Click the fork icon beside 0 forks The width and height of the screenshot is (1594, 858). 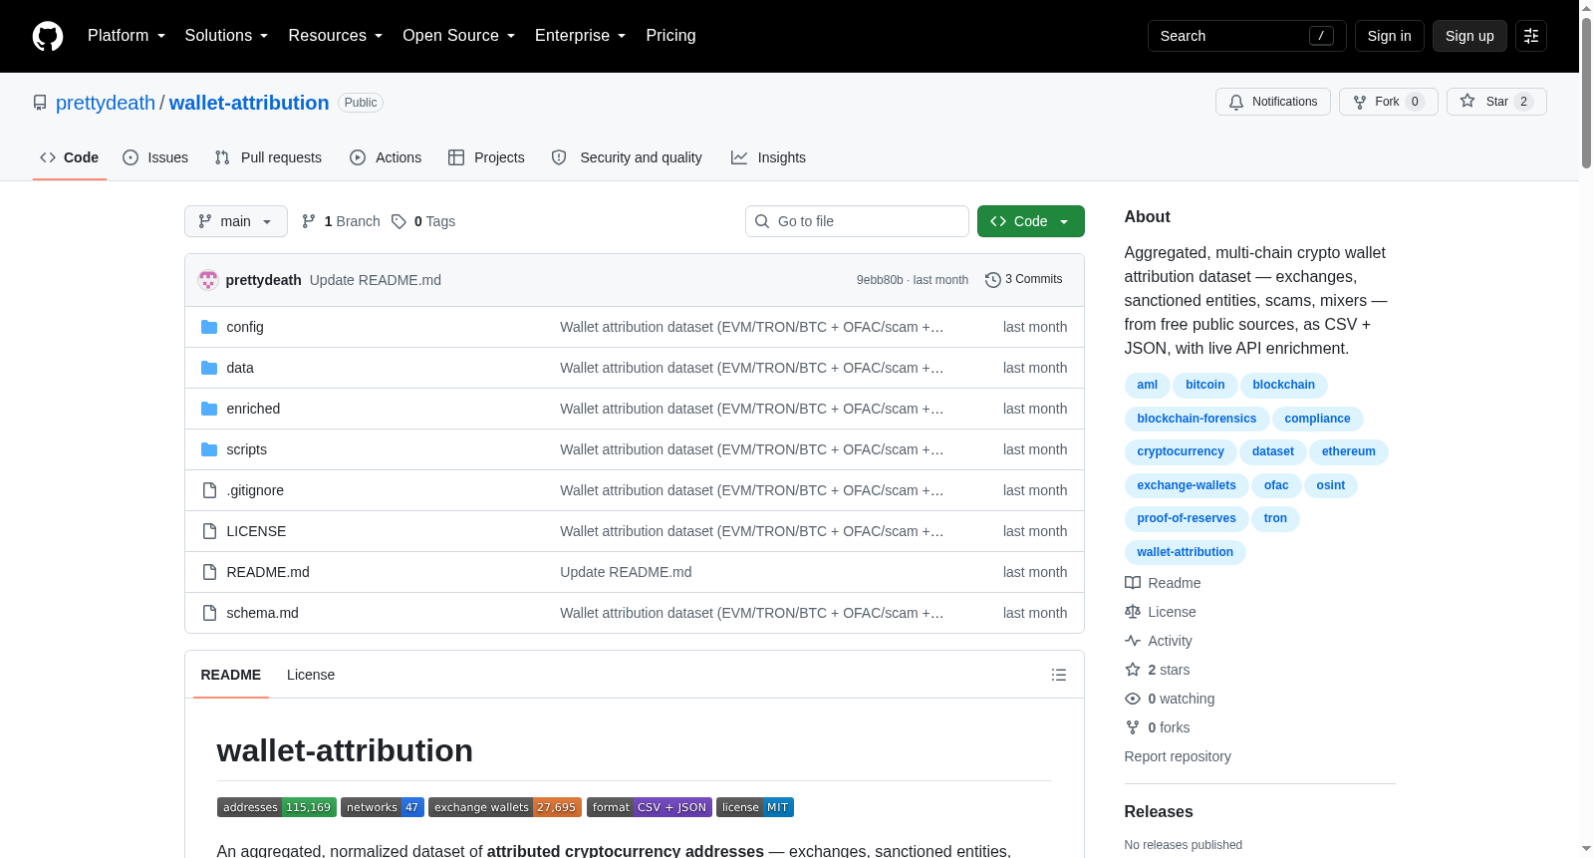[1133, 727]
